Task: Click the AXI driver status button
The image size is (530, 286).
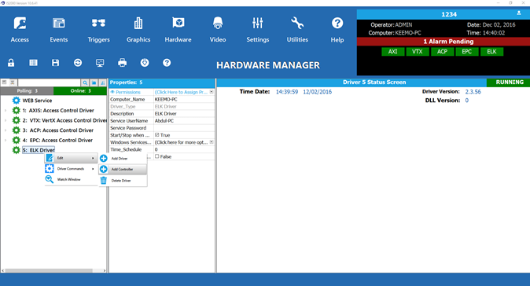Action: coord(392,52)
